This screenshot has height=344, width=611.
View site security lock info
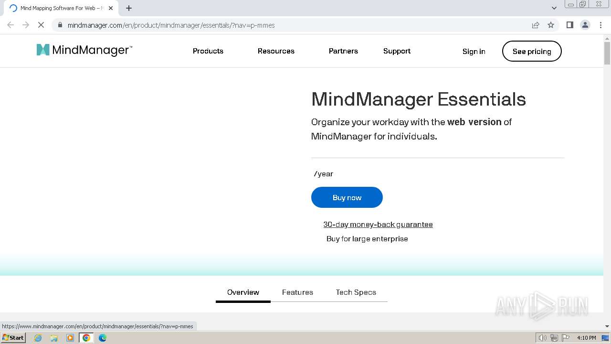(60, 25)
